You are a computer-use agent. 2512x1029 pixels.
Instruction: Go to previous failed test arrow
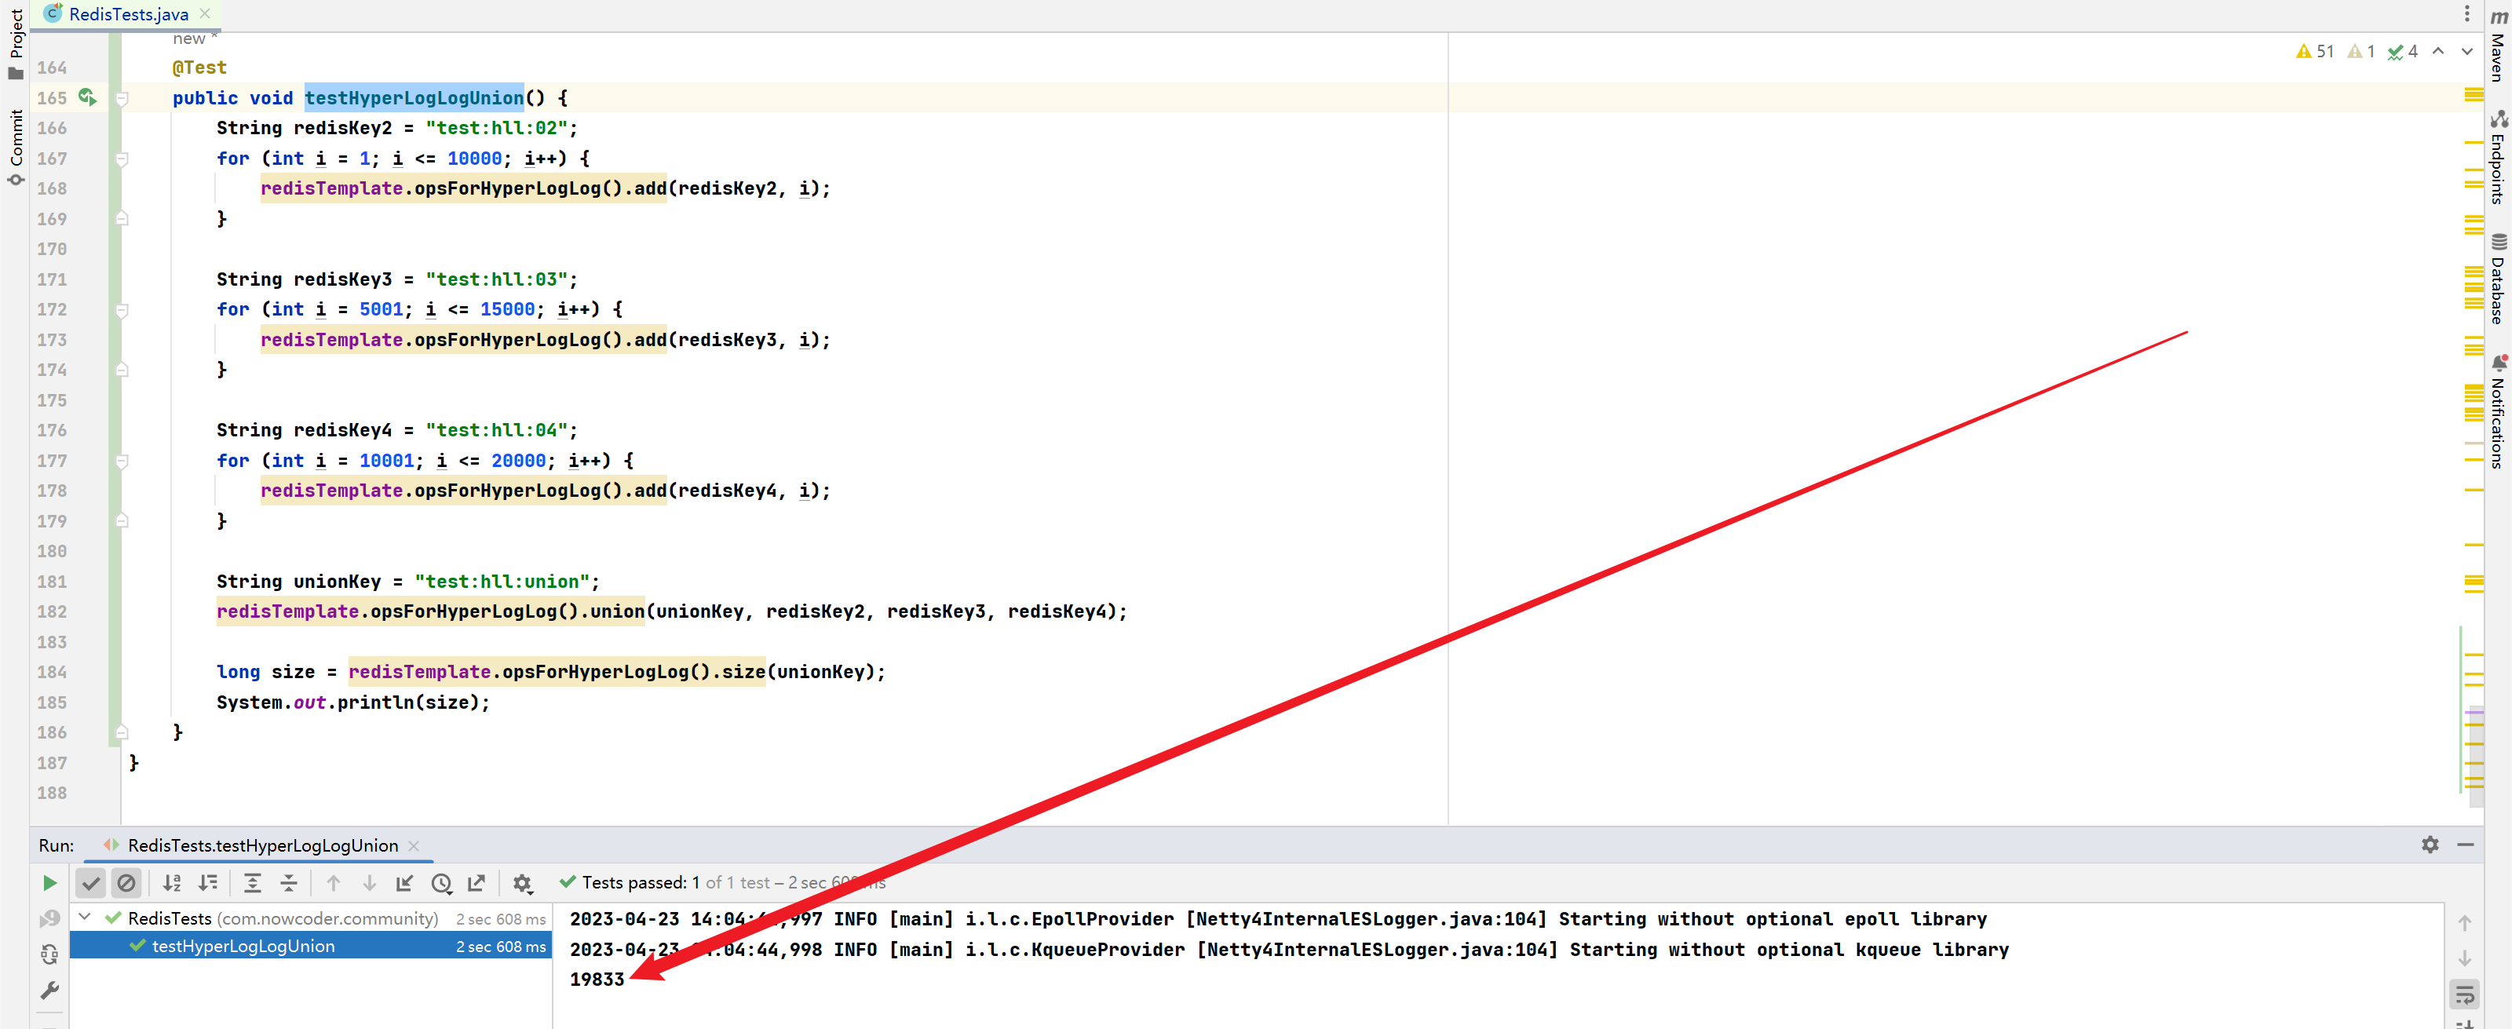pyautogui.click(x=334, y=883)
